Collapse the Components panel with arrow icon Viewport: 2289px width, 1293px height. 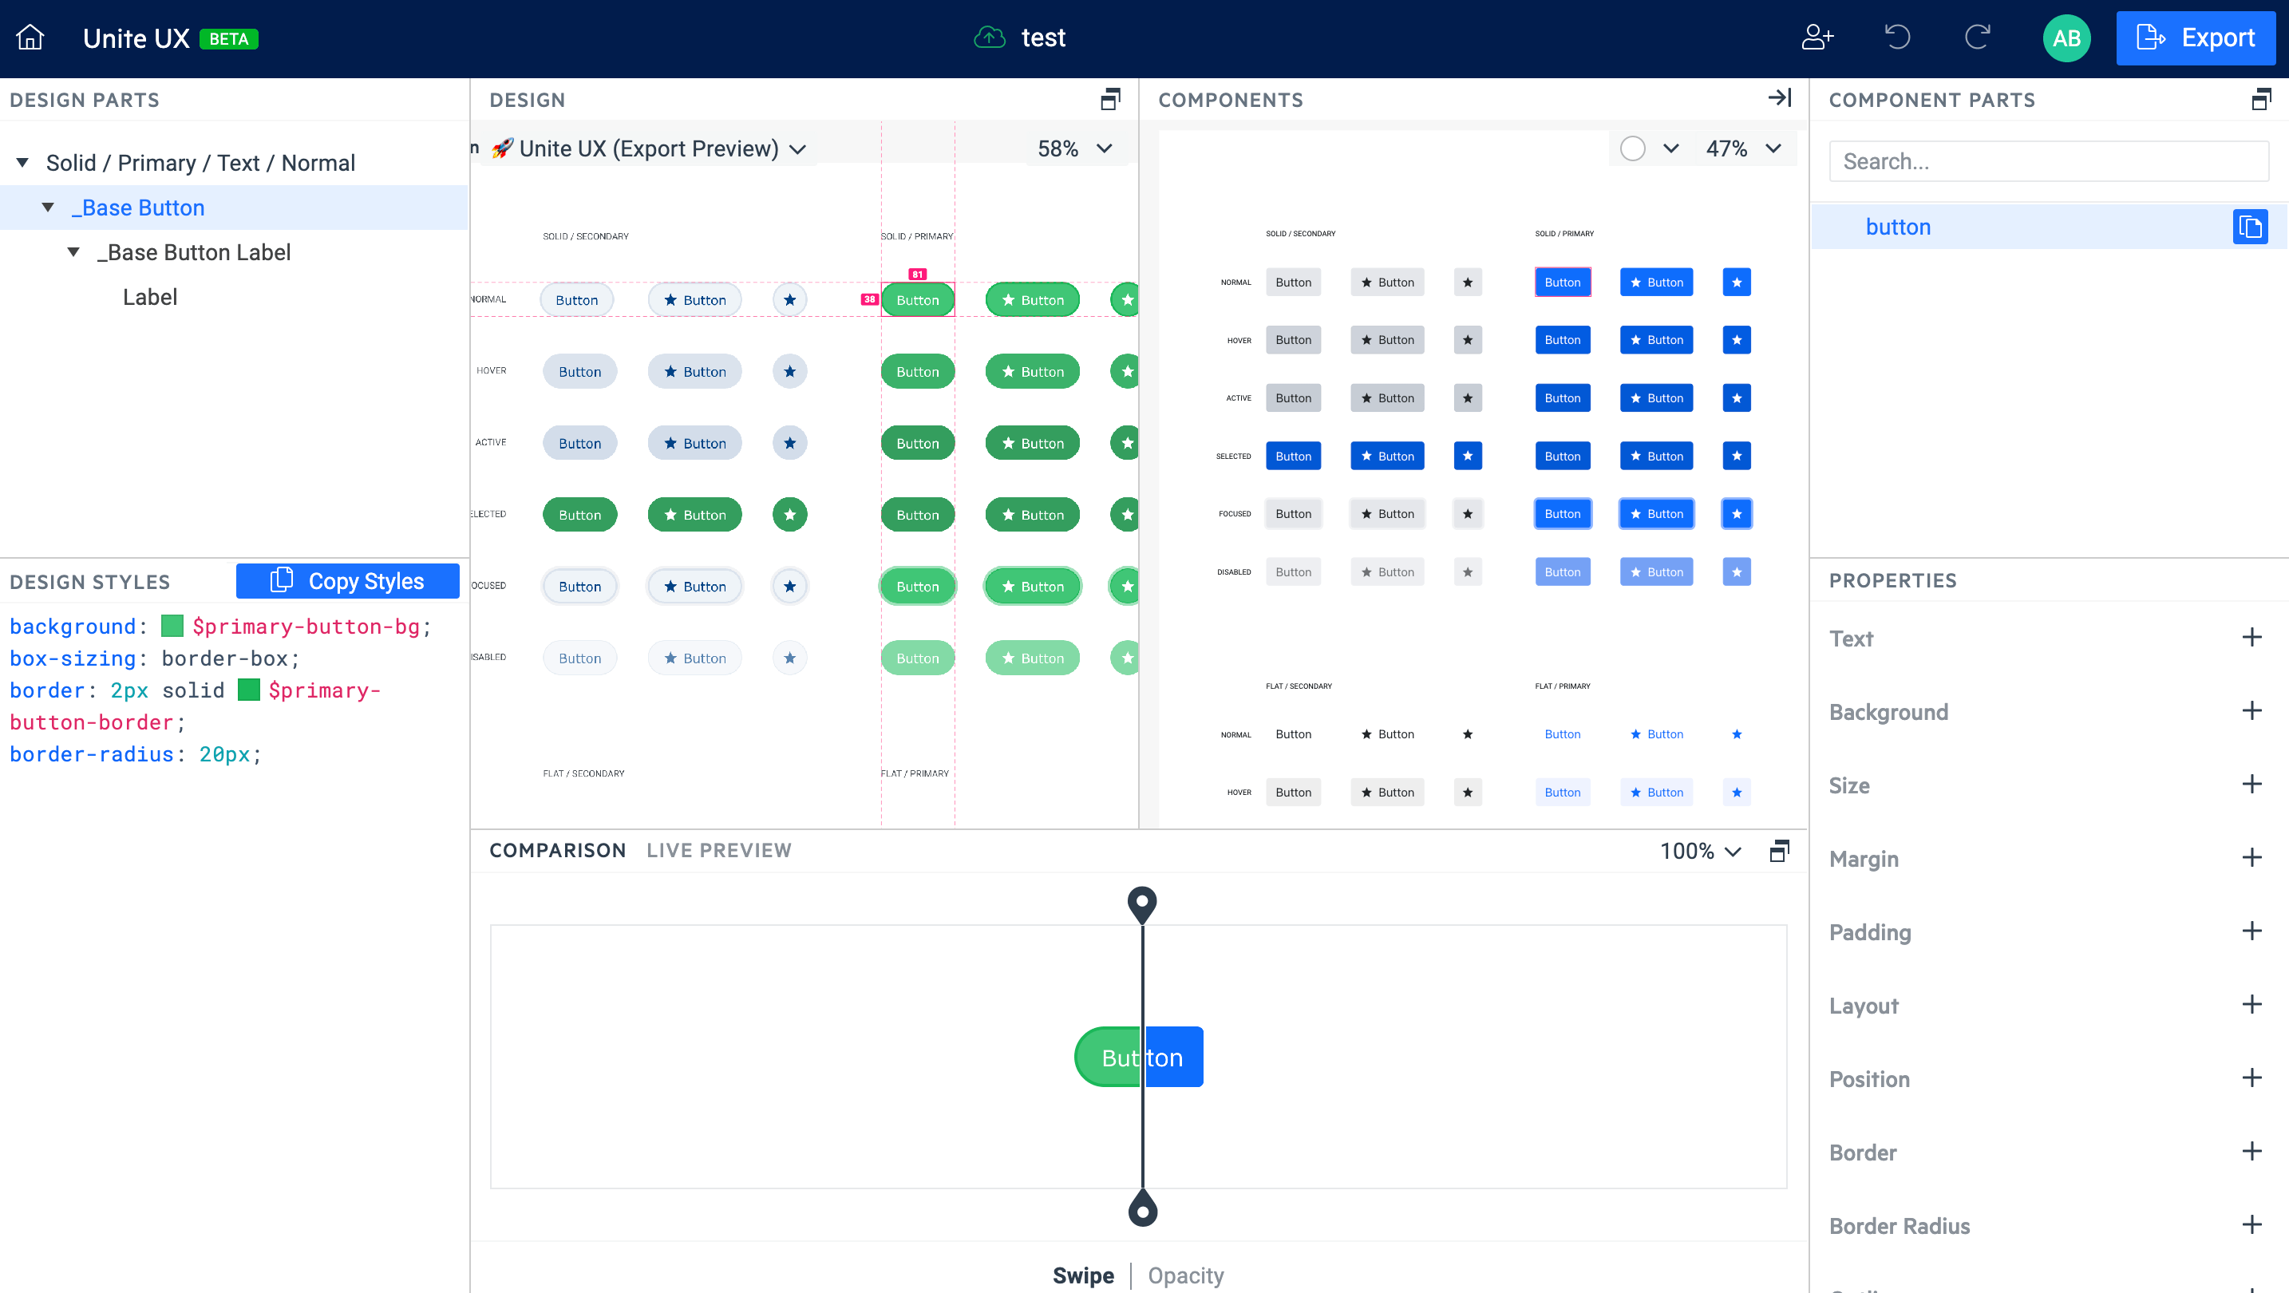point(1780,97)
